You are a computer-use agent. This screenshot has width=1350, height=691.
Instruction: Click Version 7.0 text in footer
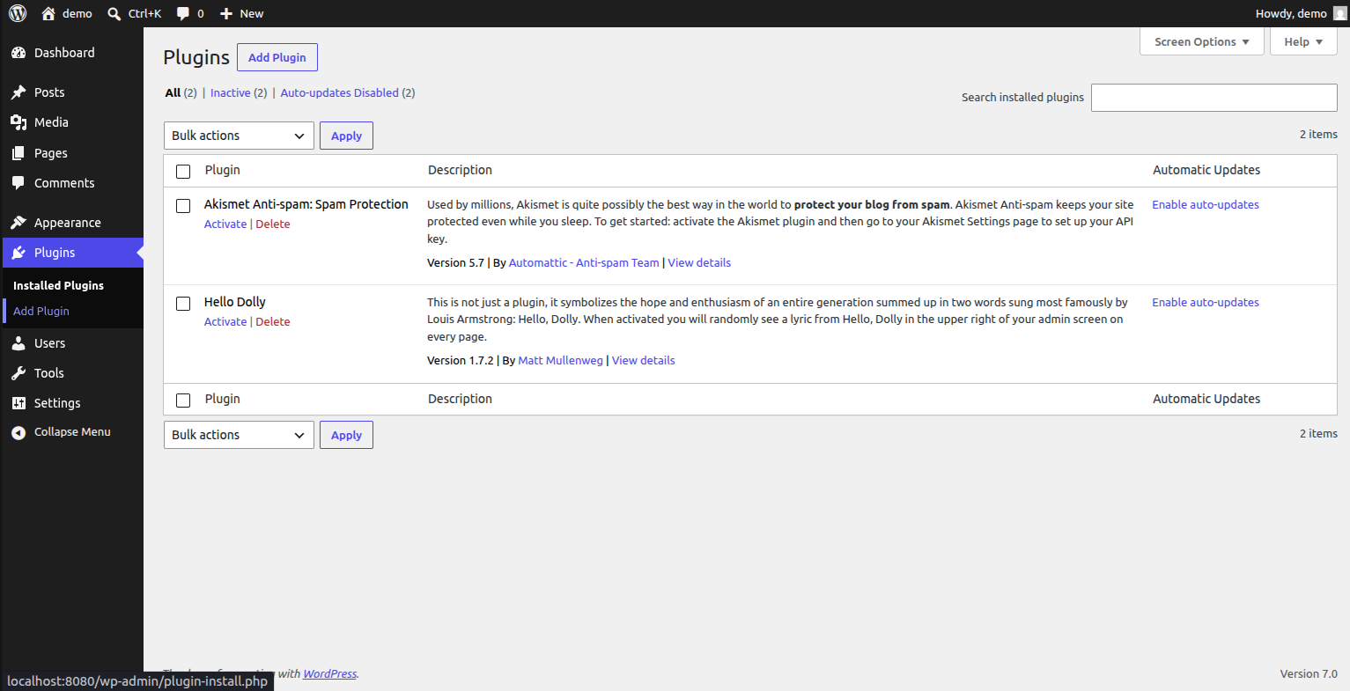pos(1309,673)
